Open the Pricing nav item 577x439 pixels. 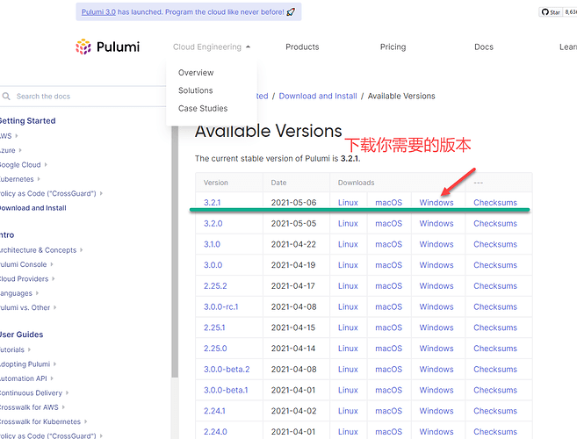click(x=393, y=47)
